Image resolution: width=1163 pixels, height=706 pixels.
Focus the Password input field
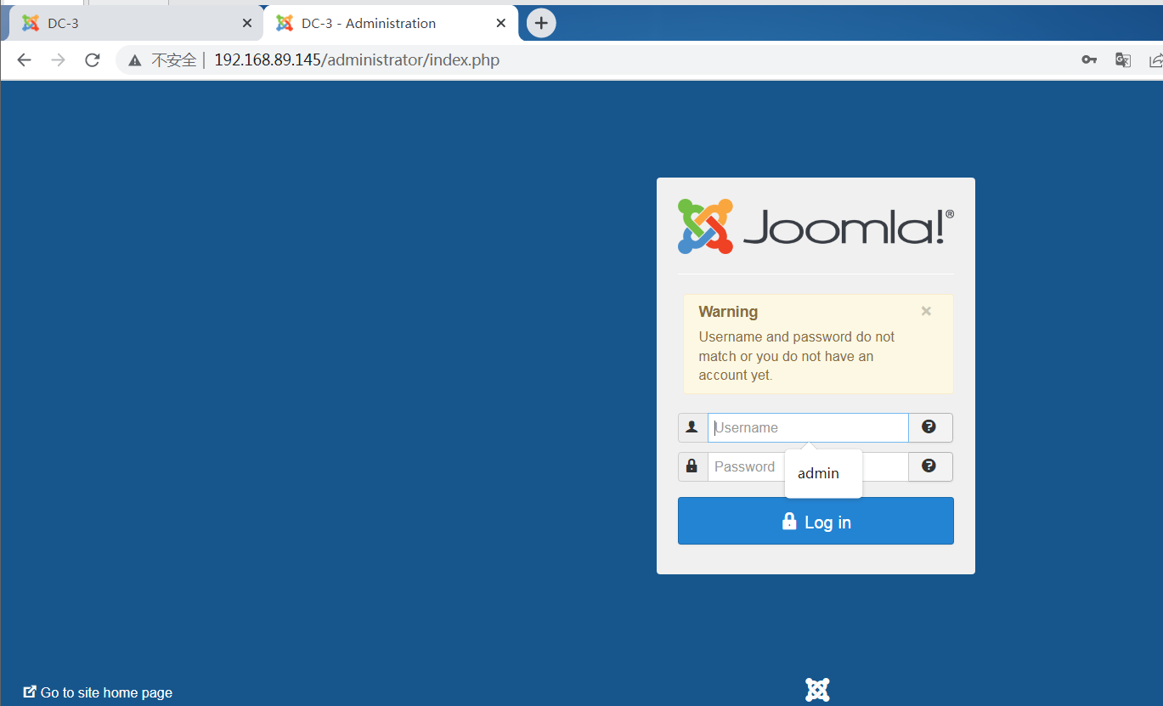[x=808, y=466]
